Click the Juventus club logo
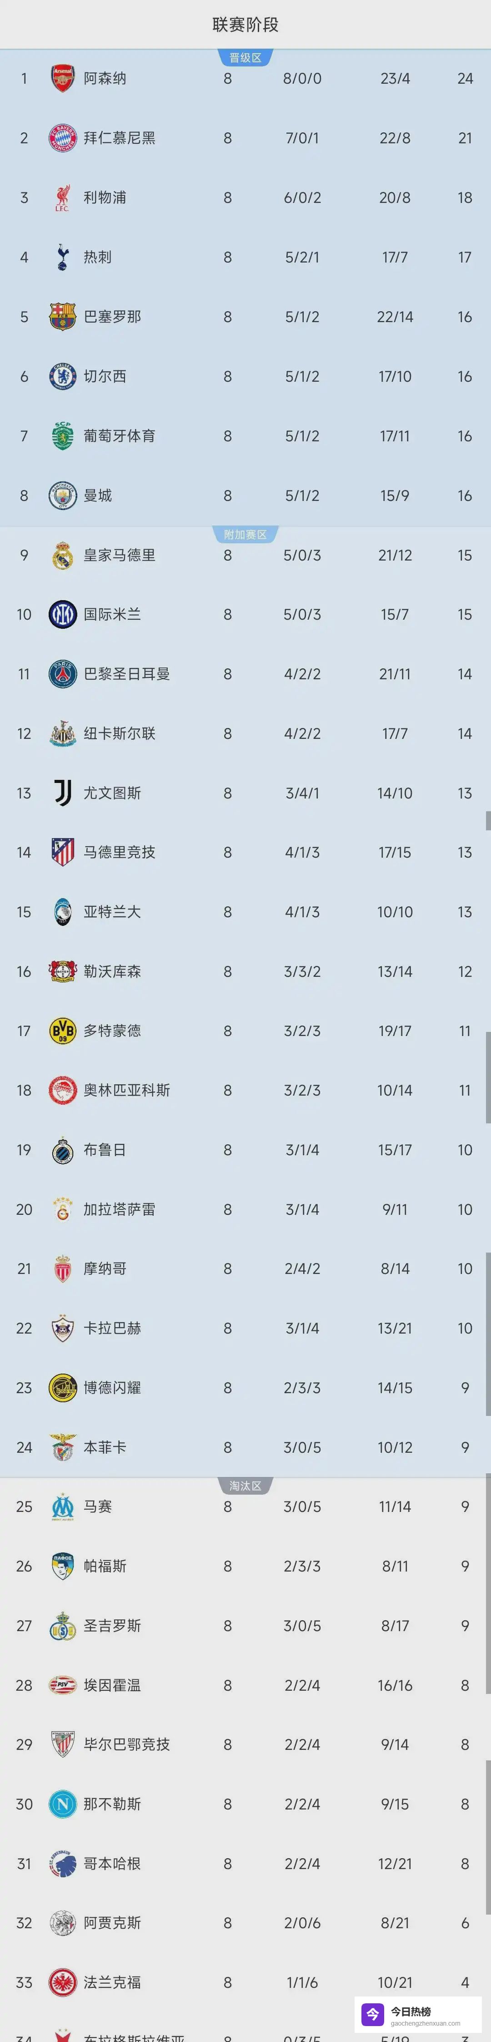491x2042 pixels. (63, 794)
